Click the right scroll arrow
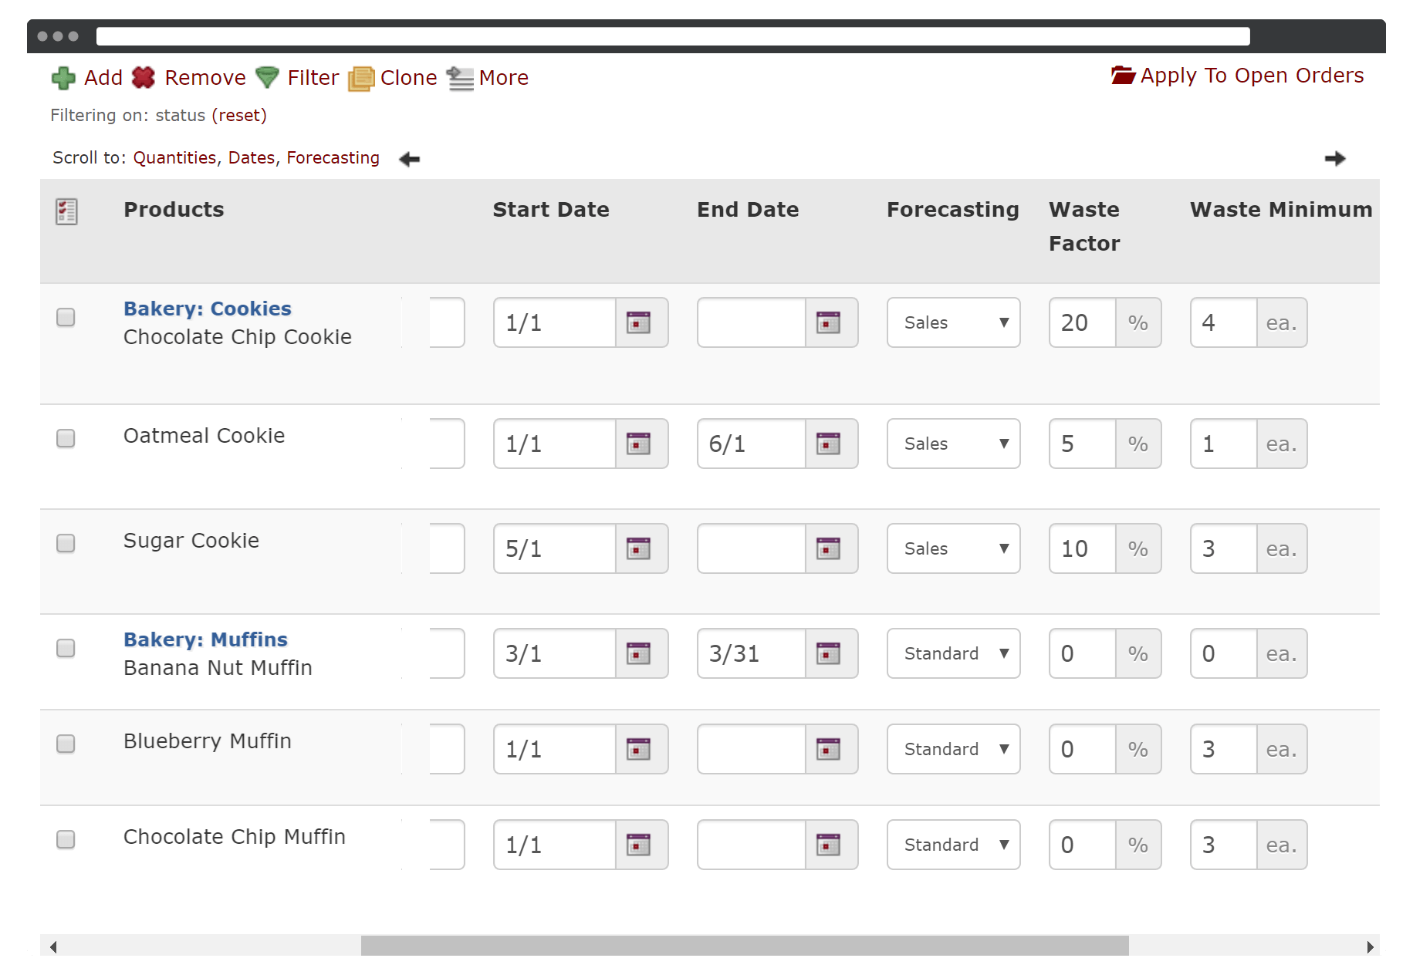 (1334, 158)
